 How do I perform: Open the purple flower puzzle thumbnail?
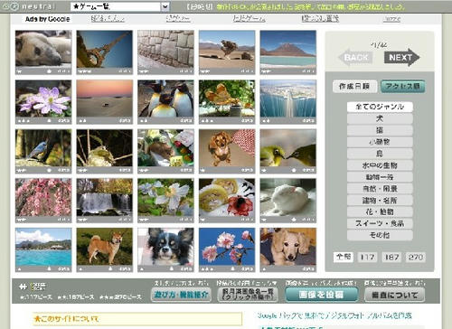tap(43, 99)
